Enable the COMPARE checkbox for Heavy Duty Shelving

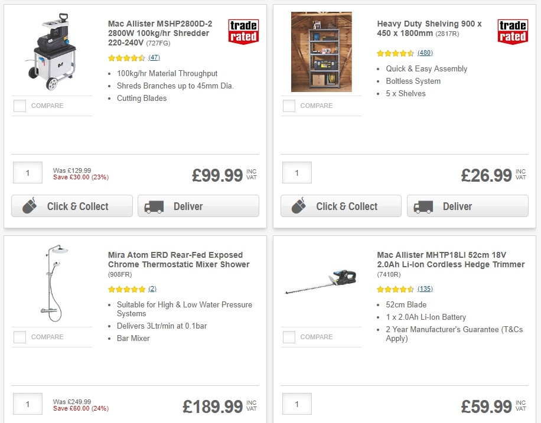(x=289, y=106)
